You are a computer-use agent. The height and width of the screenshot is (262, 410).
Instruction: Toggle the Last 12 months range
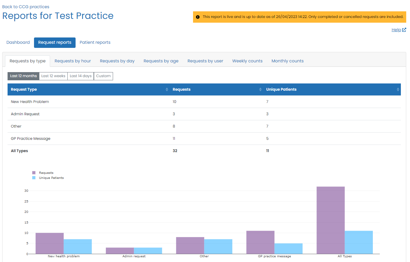click(23, 76)
